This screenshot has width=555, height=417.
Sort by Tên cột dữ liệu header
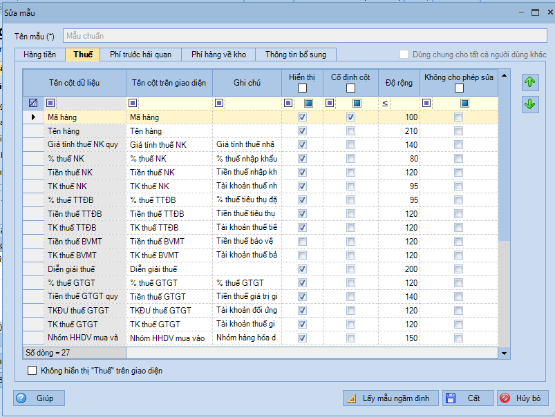point(75,83)
